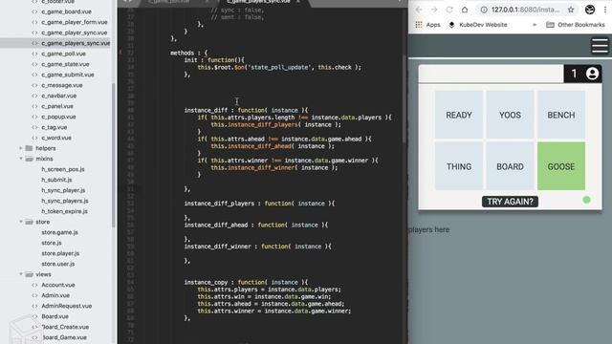Open the browser profile avatar icon
The height and width of the screenshot is (344, 612).
590,10
